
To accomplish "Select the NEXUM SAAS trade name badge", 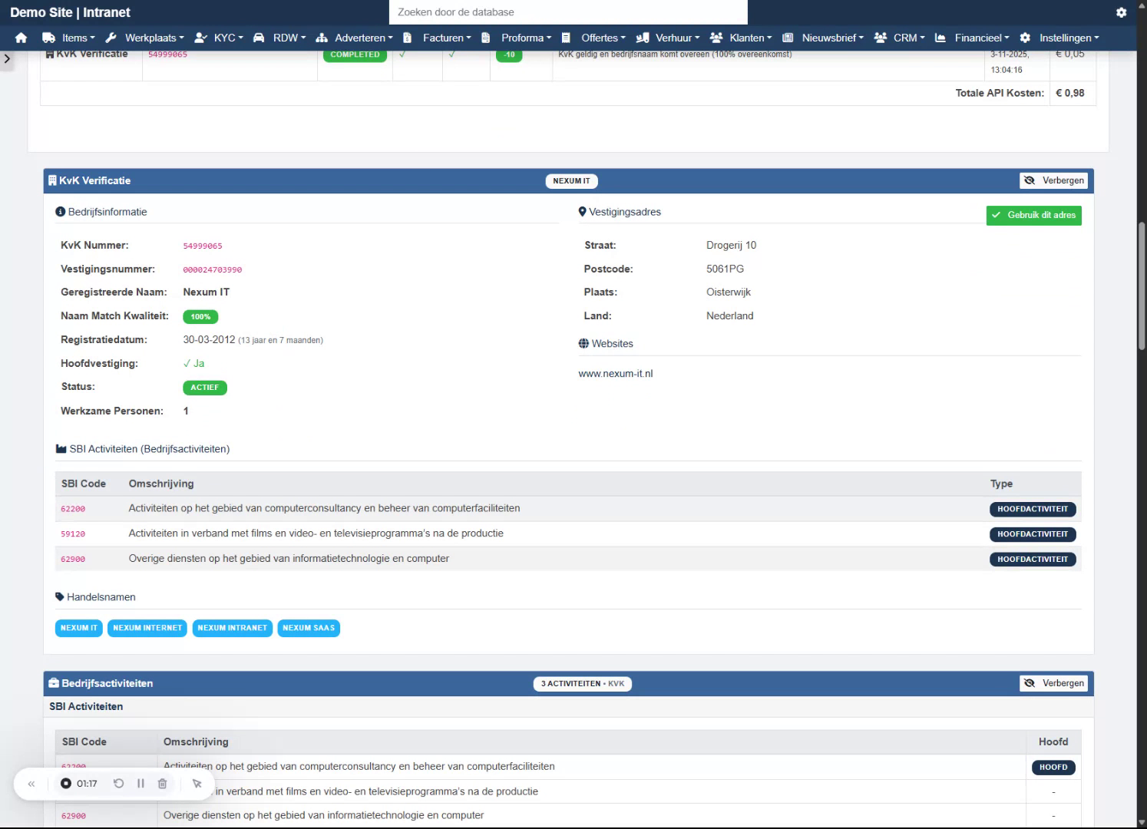I will 309,628.
